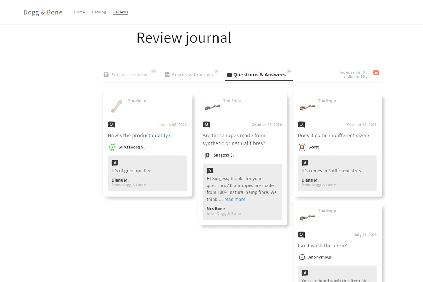423x282 pixels.
Task: Click the name Mrs Bone
Action: click(x=216, y=209)
